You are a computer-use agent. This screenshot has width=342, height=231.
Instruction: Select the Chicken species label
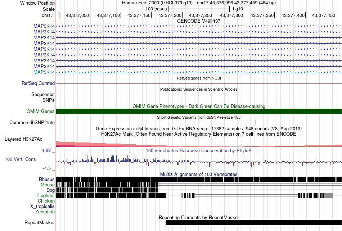point(46,201)
